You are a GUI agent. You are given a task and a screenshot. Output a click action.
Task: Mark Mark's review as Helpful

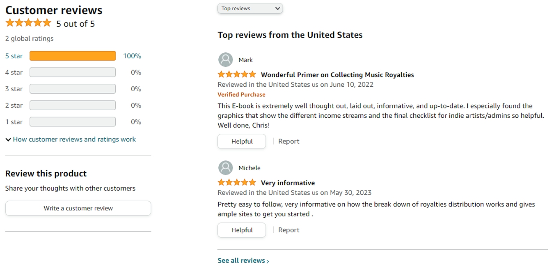(x=242, y=141)
